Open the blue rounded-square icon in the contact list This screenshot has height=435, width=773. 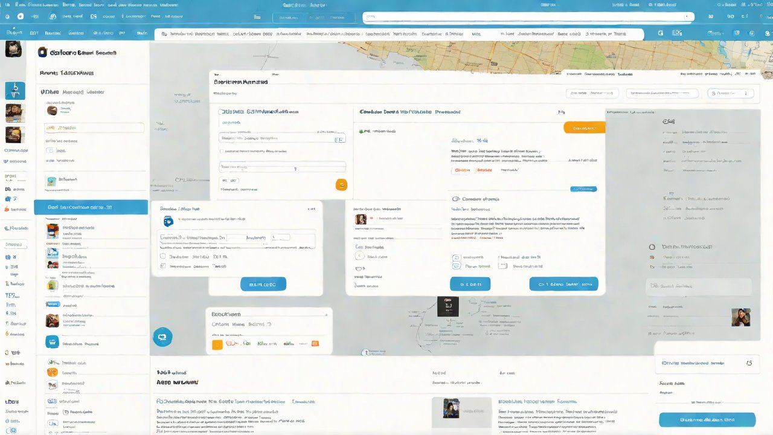(x=53, y=342)
